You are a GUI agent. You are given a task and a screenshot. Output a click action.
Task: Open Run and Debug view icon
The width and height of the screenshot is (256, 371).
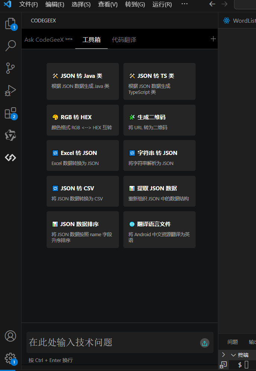pyautogui.click(x=10, y=91)
